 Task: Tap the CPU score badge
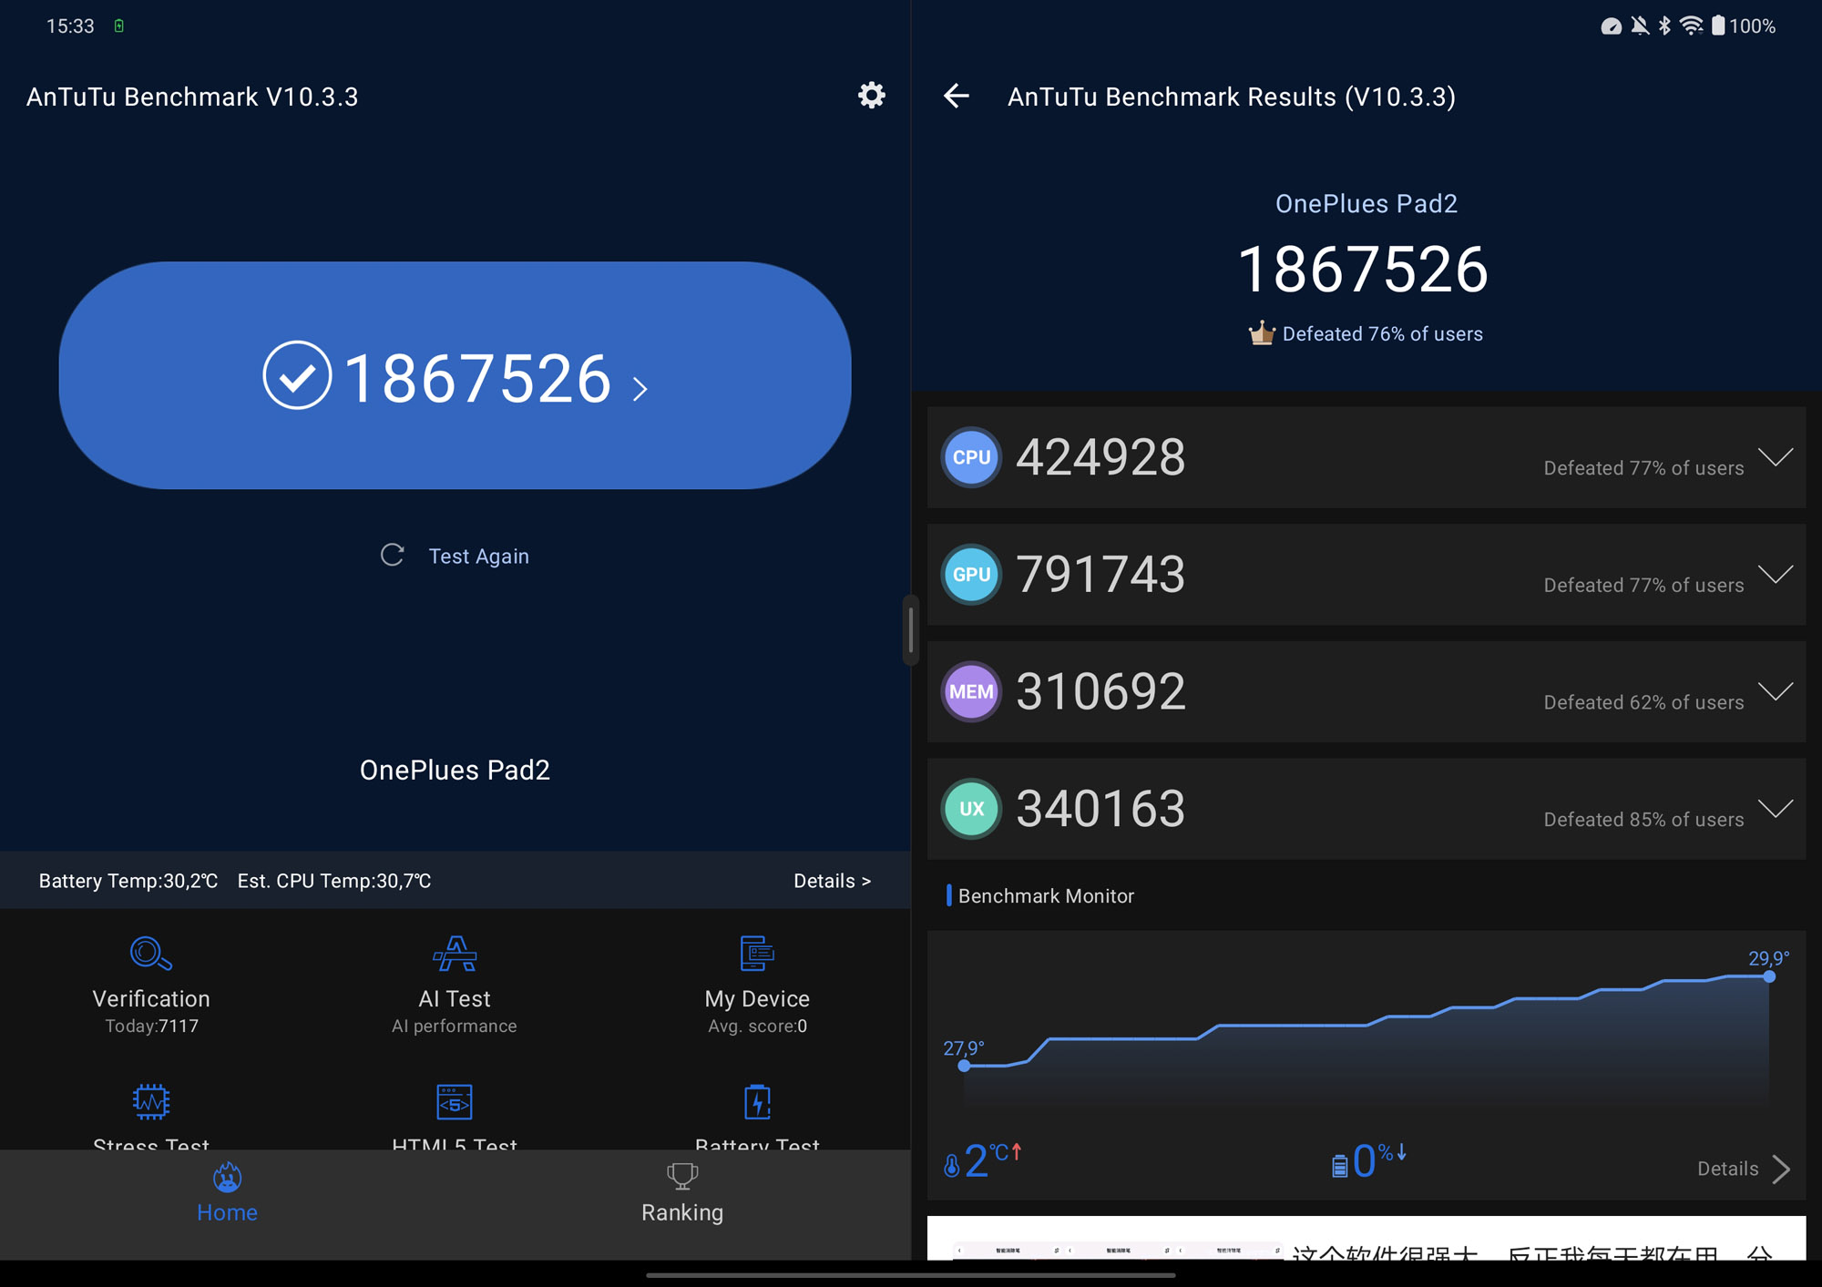tap(971, 457)
